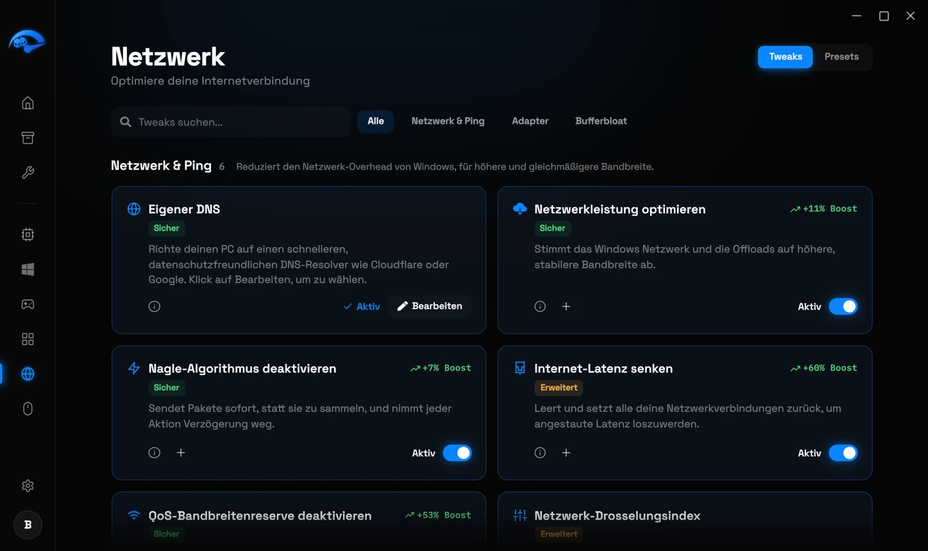Click the globe icon beside Eigener DNS
The image size is (928, 551).
[134, 209]
